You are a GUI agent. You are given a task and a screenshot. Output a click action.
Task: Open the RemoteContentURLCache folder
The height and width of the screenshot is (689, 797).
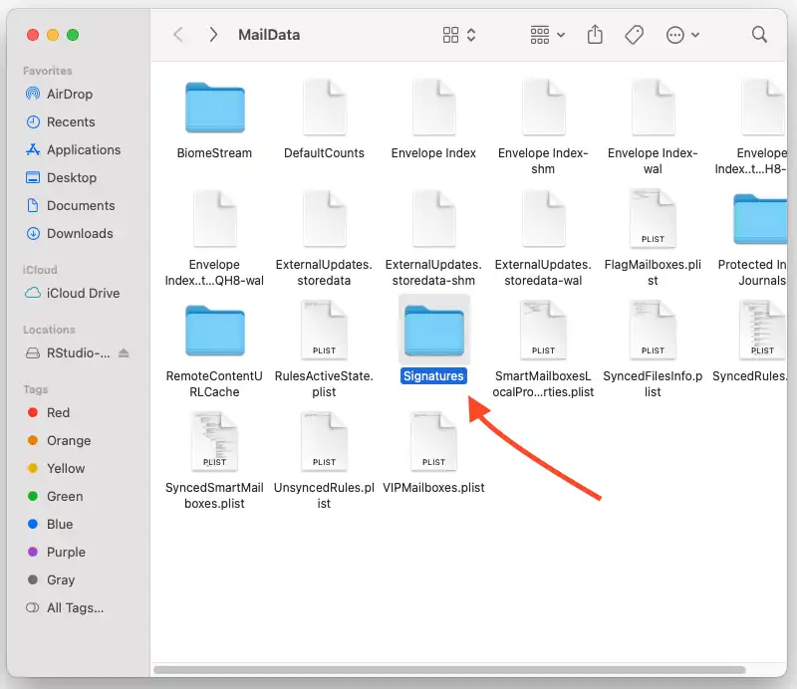214,333
